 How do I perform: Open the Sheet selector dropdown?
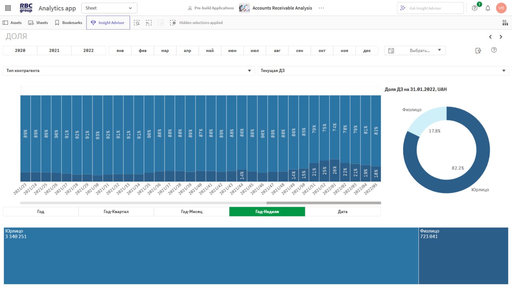pyautogui.click(x=109, y=8)
